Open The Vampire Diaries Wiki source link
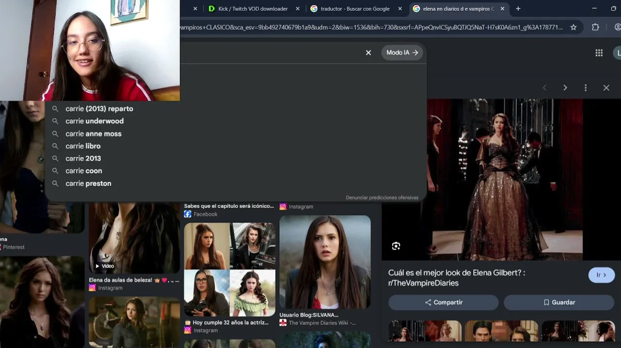 (x=322, y=323)
